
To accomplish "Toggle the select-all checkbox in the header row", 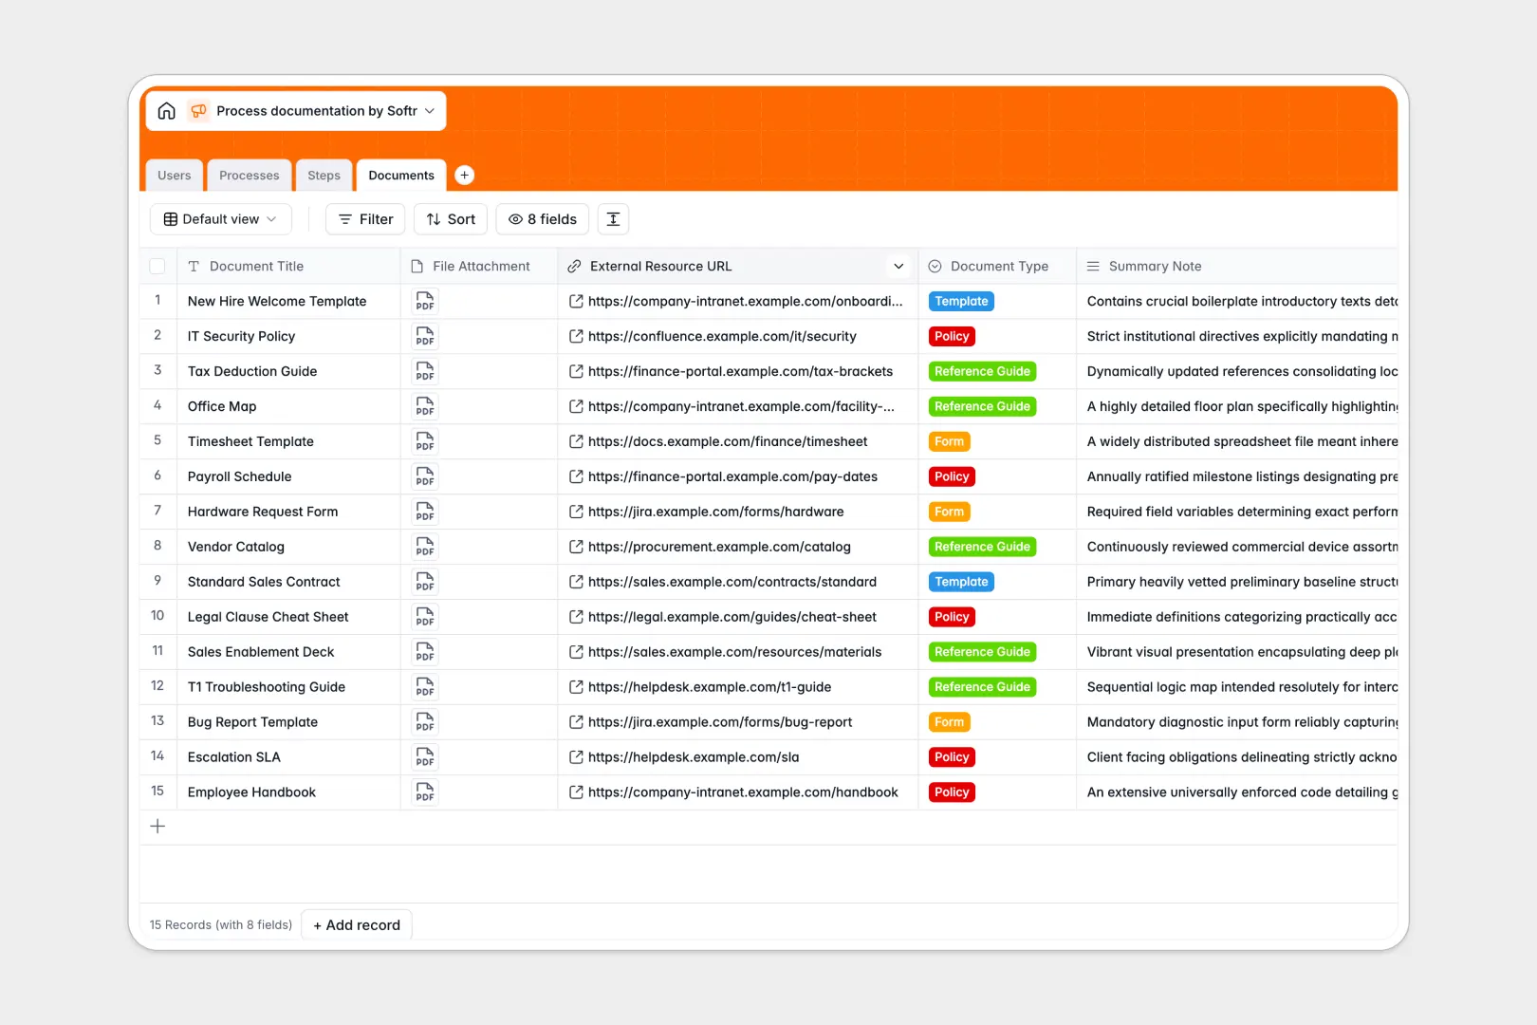I will (x=157, y=266).
